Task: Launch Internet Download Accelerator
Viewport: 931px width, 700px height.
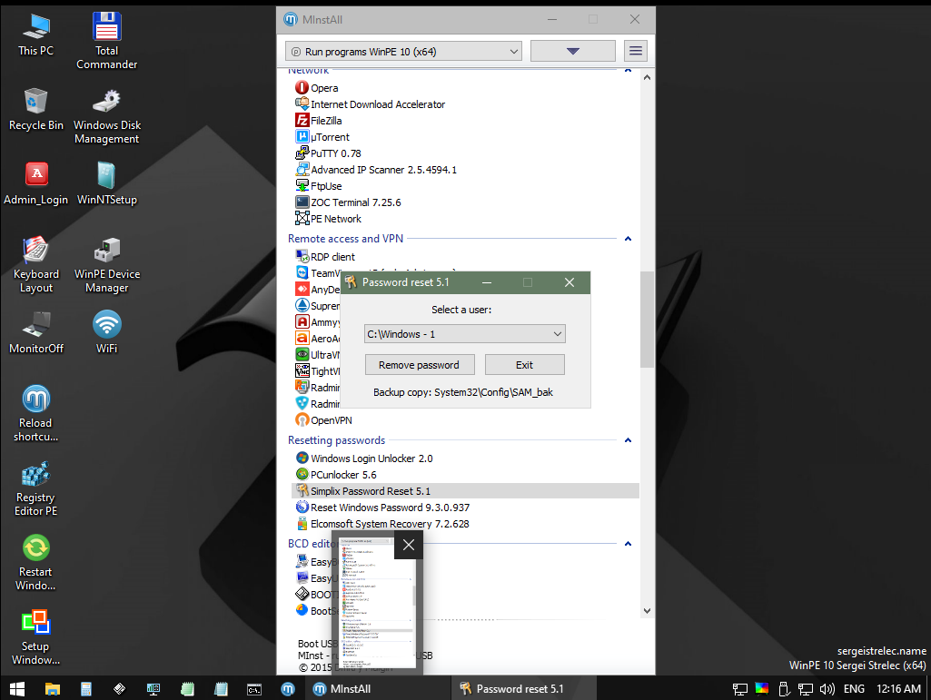Action: click(370, 104)
